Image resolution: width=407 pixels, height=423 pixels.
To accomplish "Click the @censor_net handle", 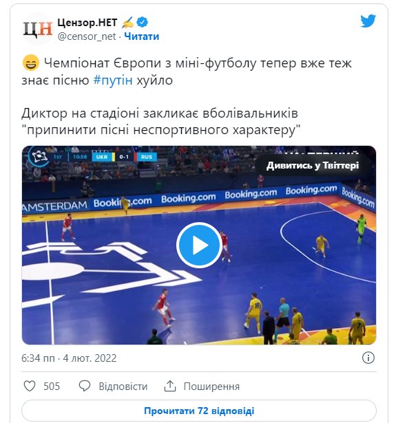I will tap(87, 36).
